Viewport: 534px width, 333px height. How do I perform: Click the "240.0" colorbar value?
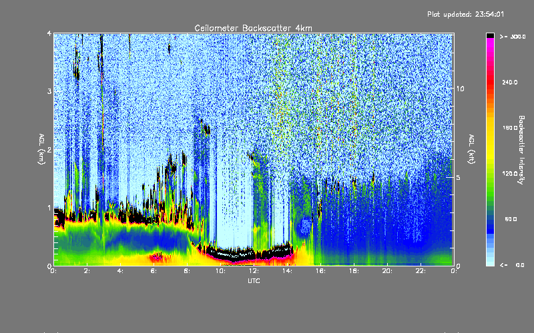pos(510,82)
